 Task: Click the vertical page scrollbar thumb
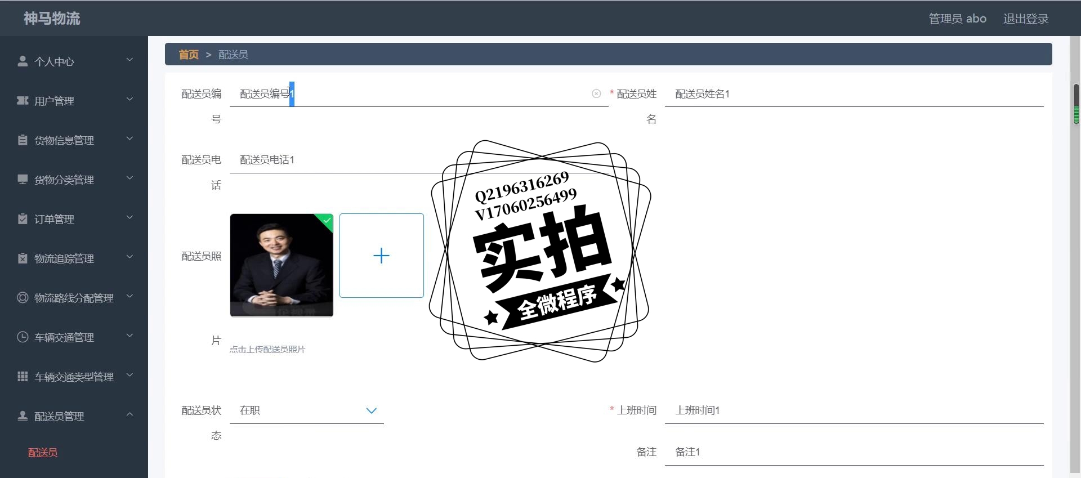coord(1076,104)
